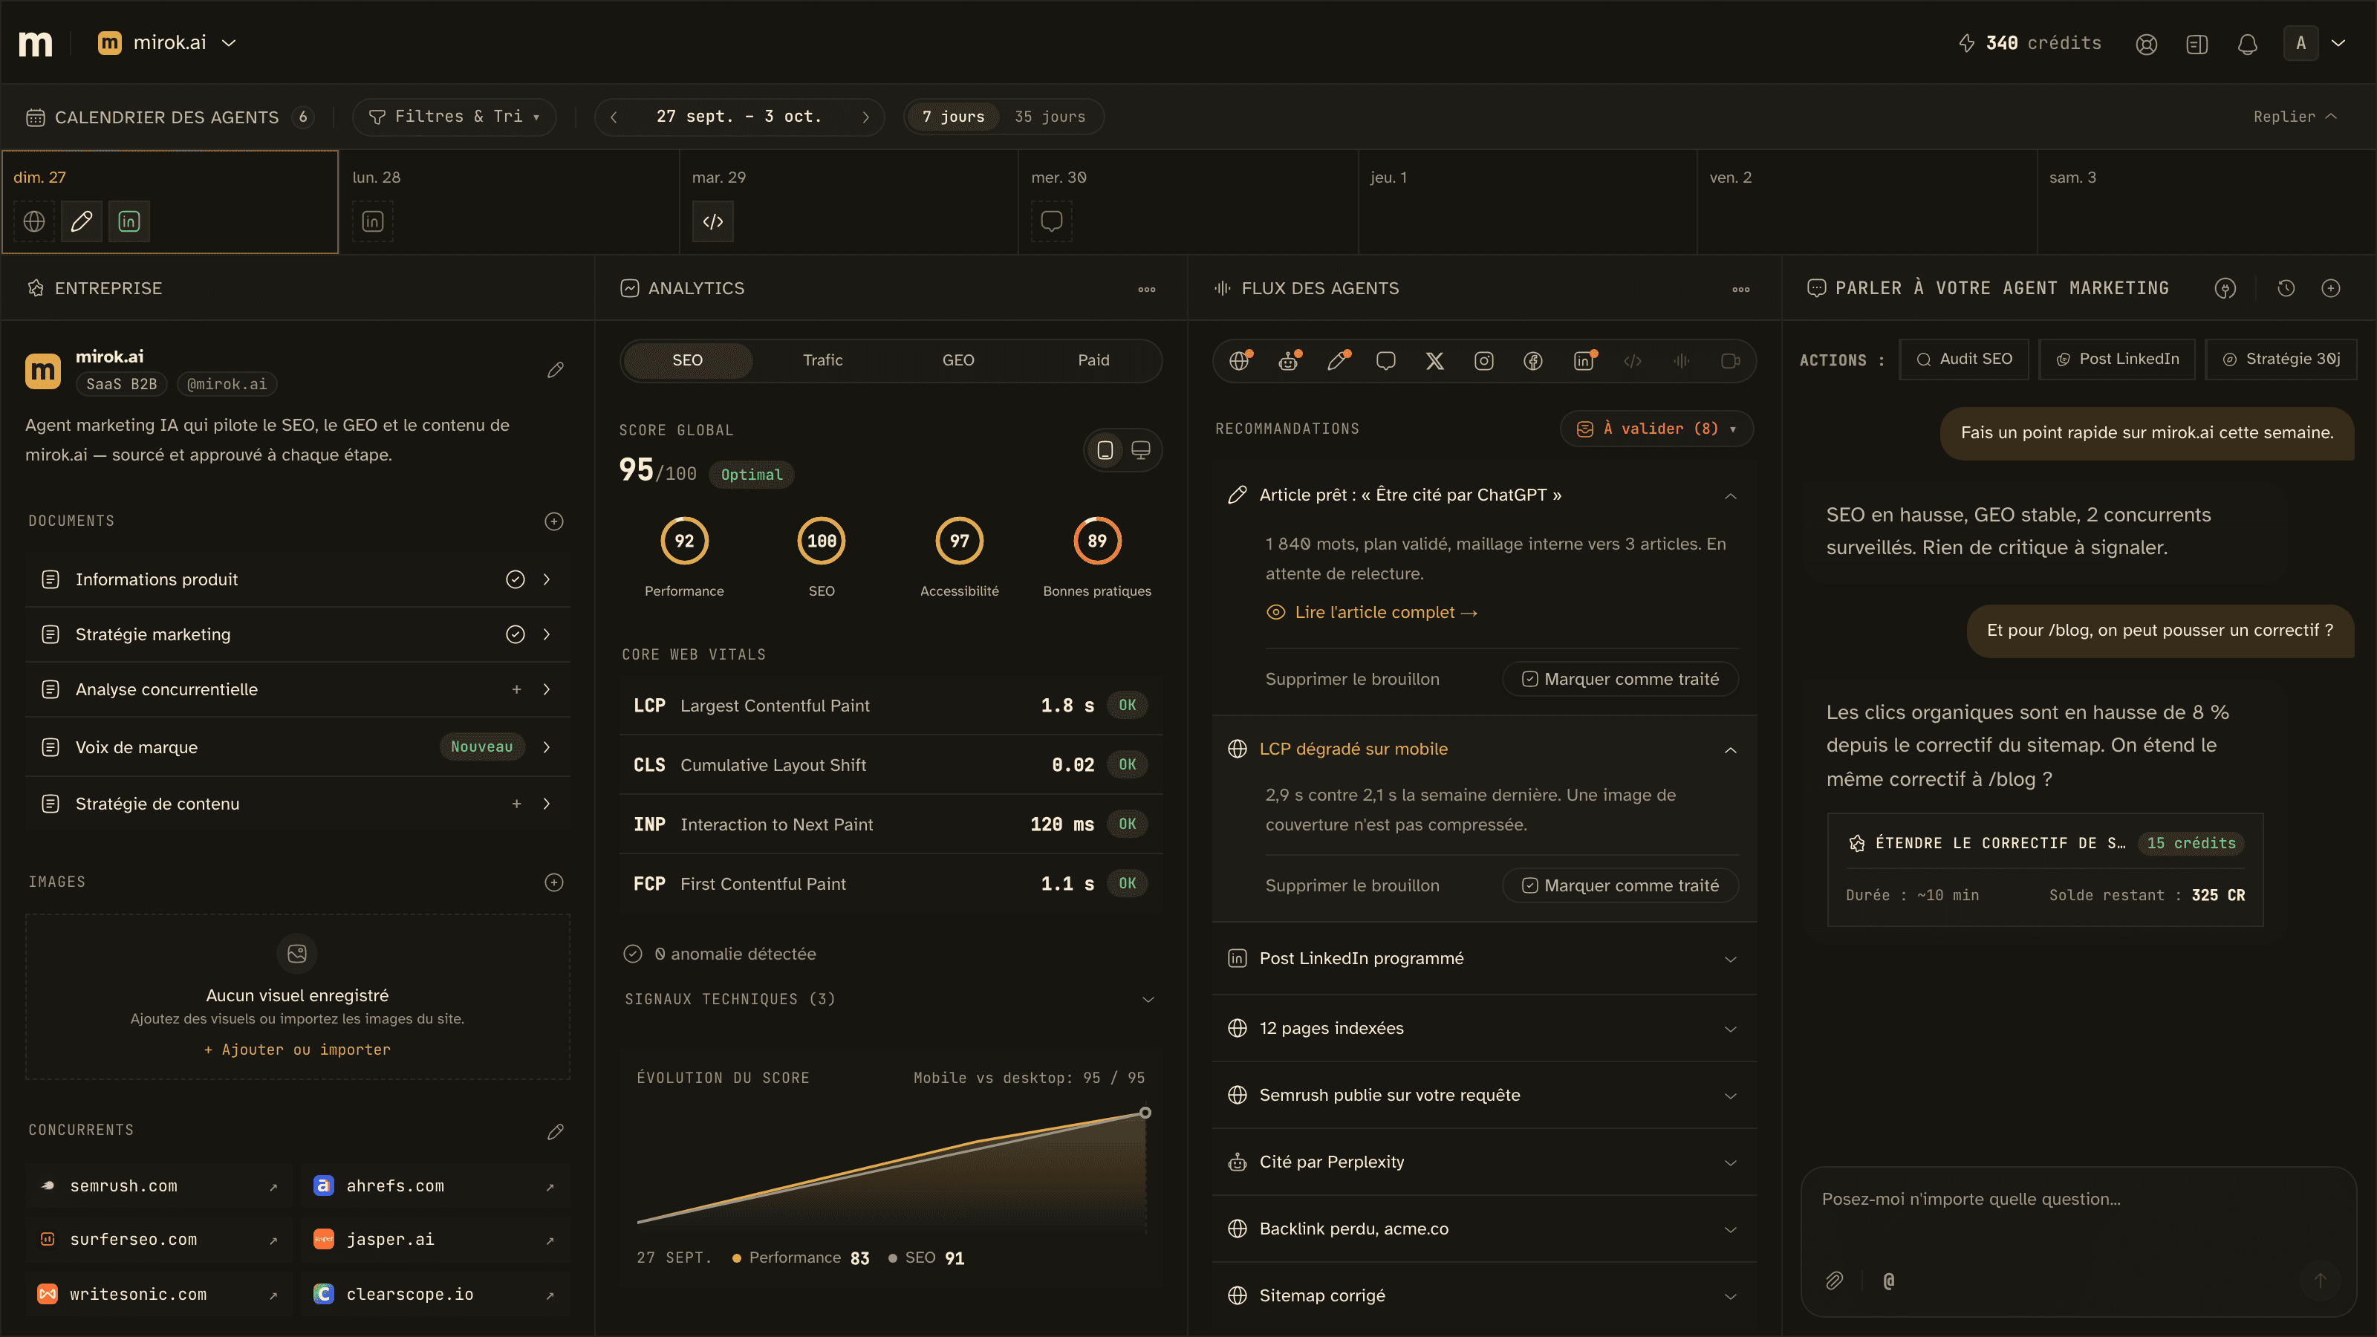Open the mirok.ai workspace switcher
The image size is (2377, 1337).
pos(168,43)
